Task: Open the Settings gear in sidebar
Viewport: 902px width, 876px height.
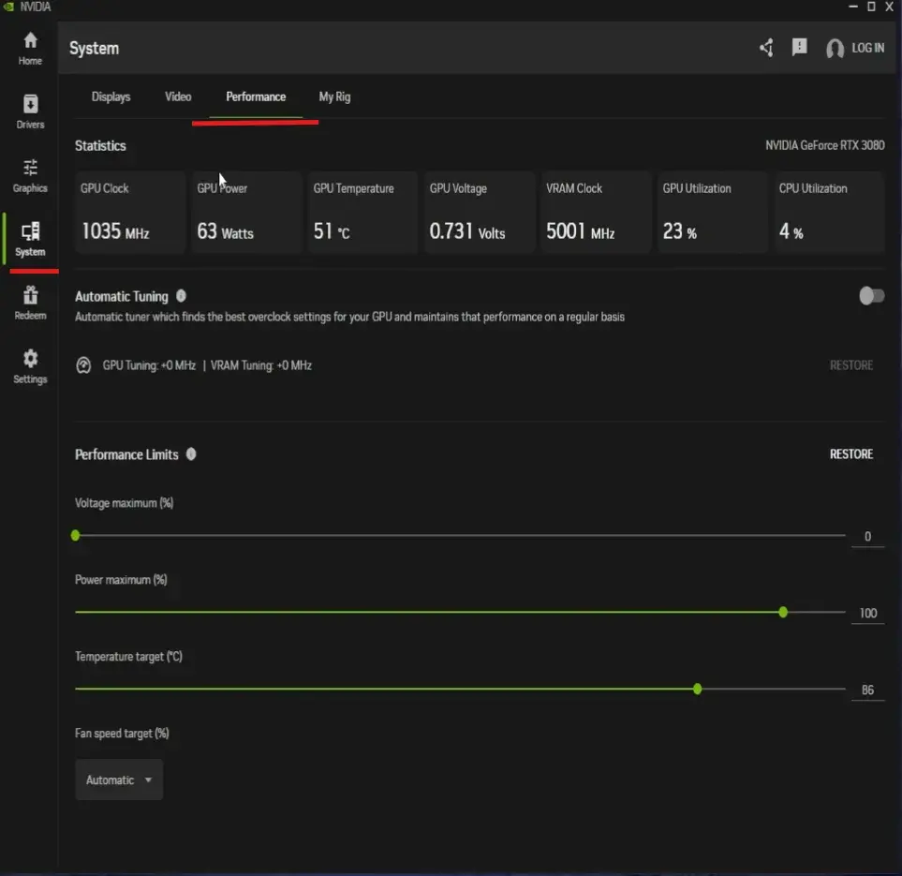Action: [x=30, y=365]
